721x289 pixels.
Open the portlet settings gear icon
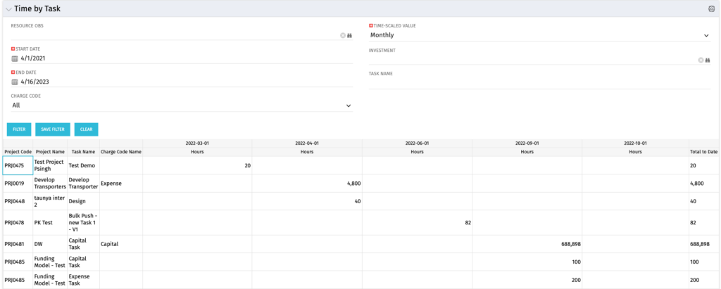712,8
